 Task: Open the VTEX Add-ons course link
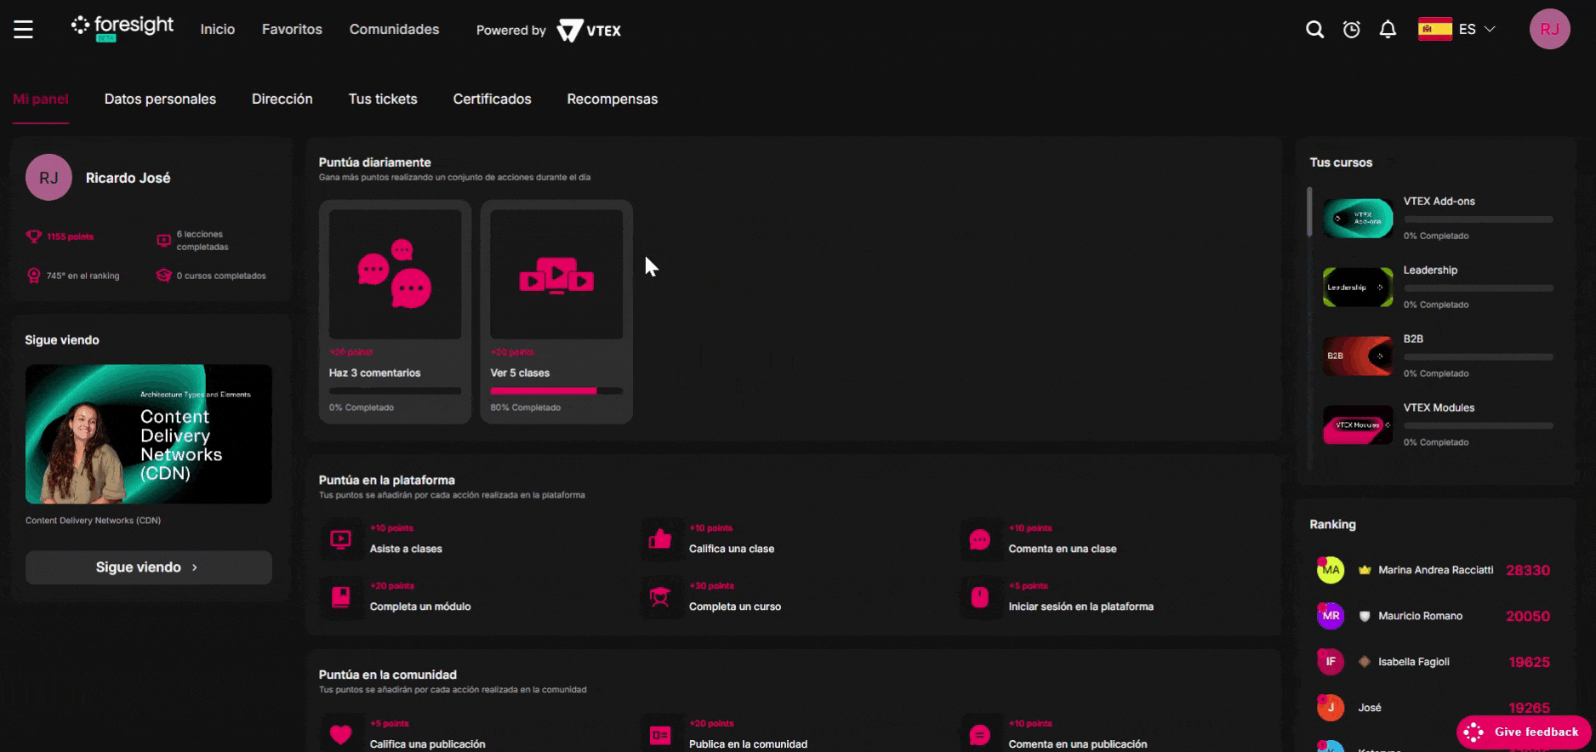click(1439, 202)
